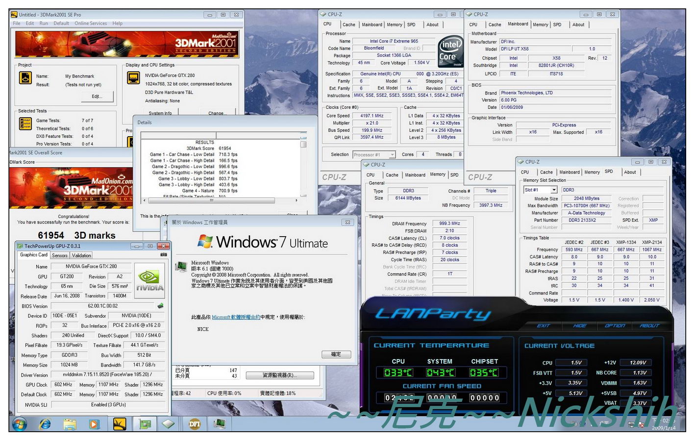Click CPU temperature 033°C readout

coord(398,373)
